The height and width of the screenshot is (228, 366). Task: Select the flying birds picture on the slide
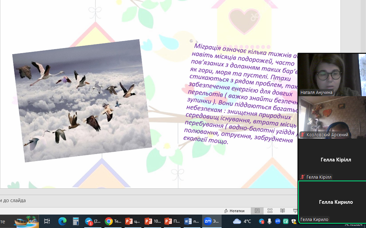point(82,101)
